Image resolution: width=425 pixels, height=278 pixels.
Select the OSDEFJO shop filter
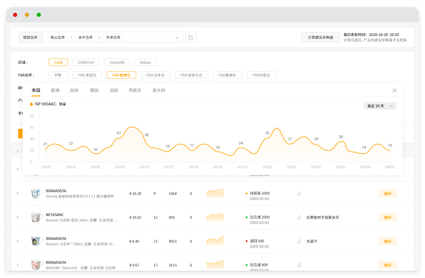(86, 62)
